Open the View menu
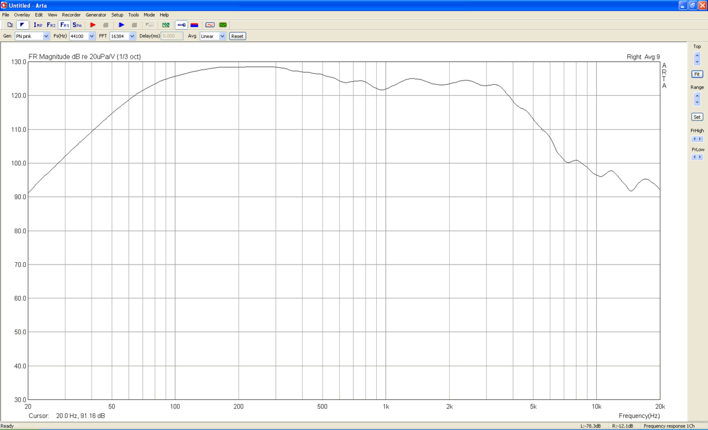Screen dimensions: 708x430 (52, 15)
